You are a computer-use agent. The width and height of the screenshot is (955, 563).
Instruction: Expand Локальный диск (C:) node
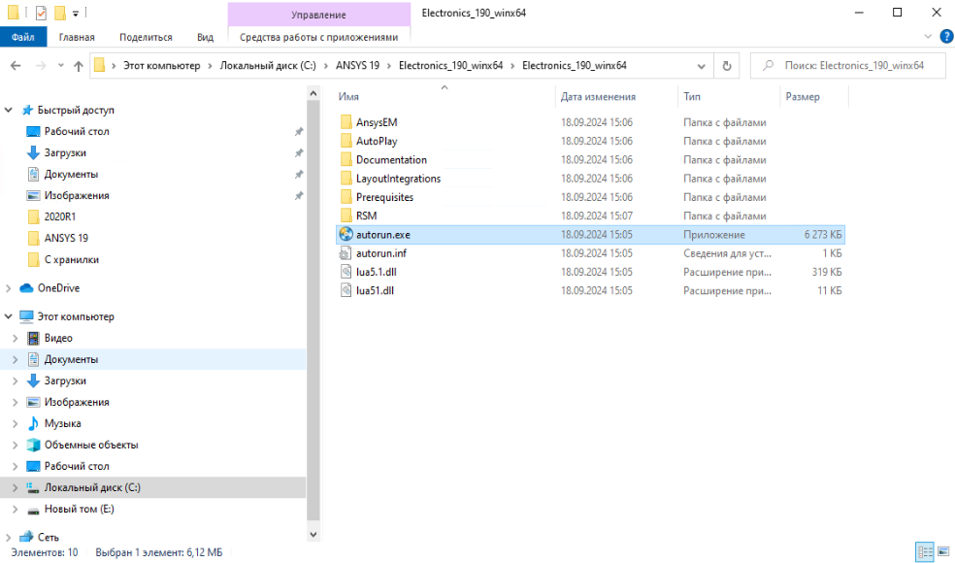(x=16, y=487)
